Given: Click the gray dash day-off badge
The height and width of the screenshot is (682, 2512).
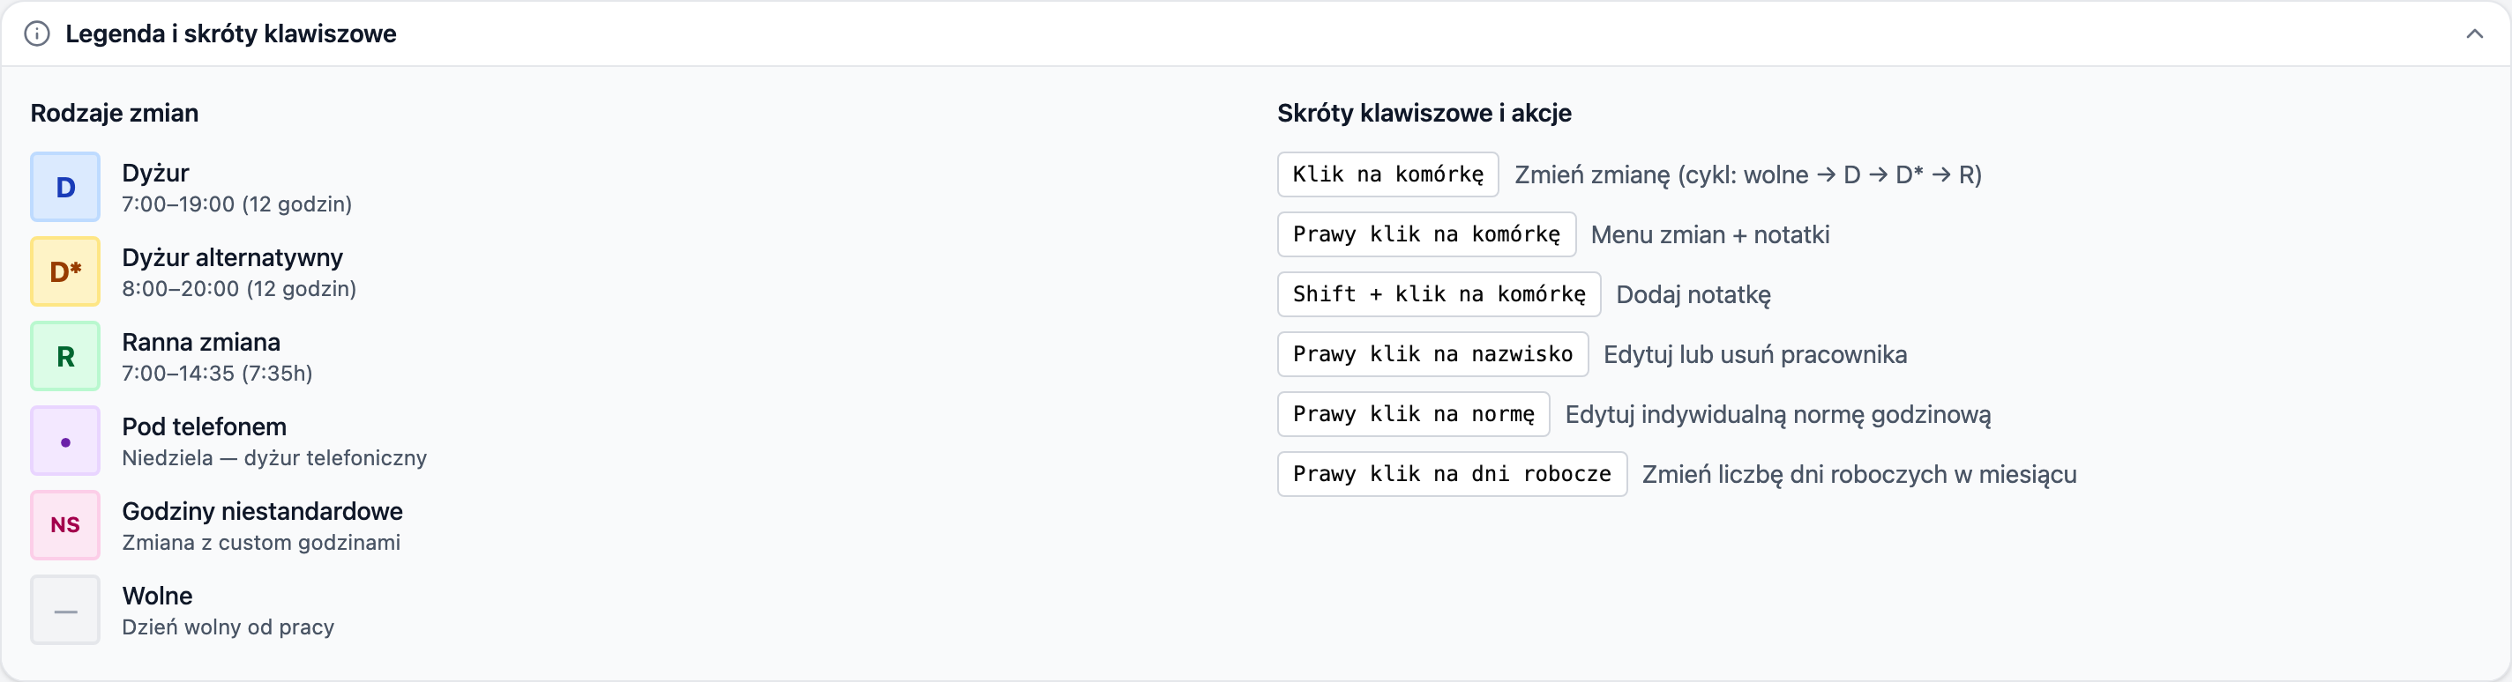Looking at the screenshot, I should coord(65,610).
